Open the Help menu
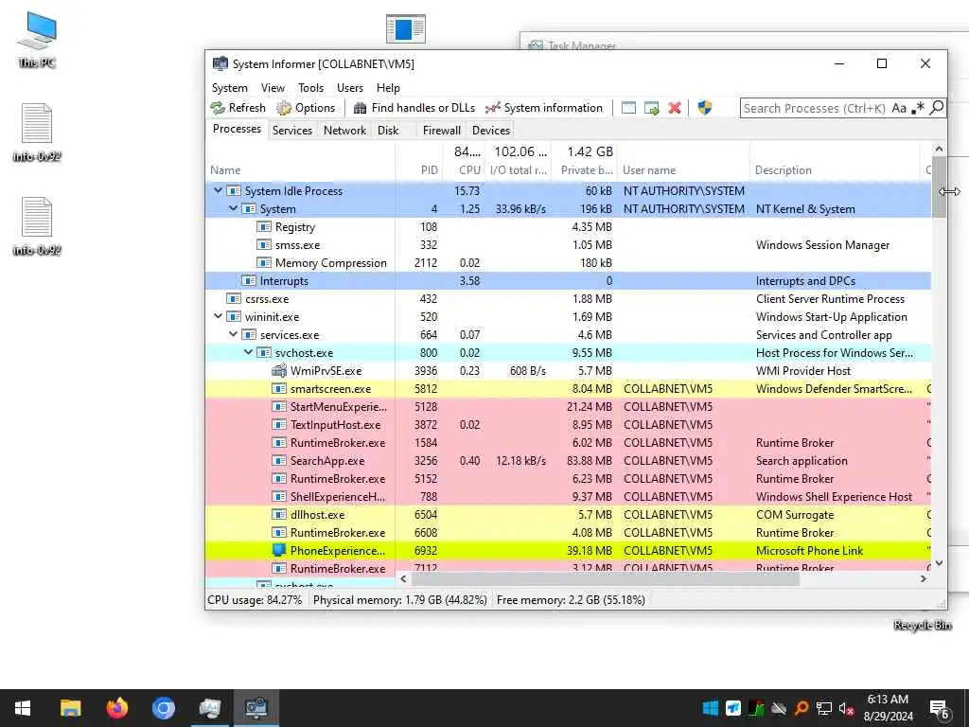This screenshot has width=969, height=727. (x=388, y=88)
